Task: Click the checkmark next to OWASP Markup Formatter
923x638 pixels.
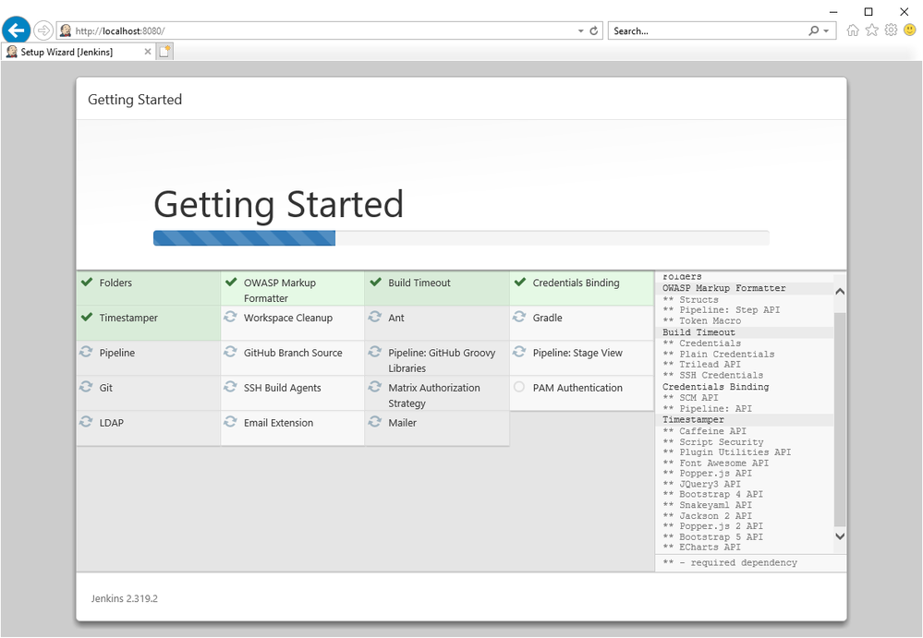Action: coord(231,283)
